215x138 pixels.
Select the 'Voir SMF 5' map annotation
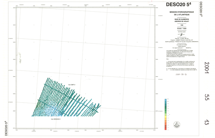(x=72, y=85)
